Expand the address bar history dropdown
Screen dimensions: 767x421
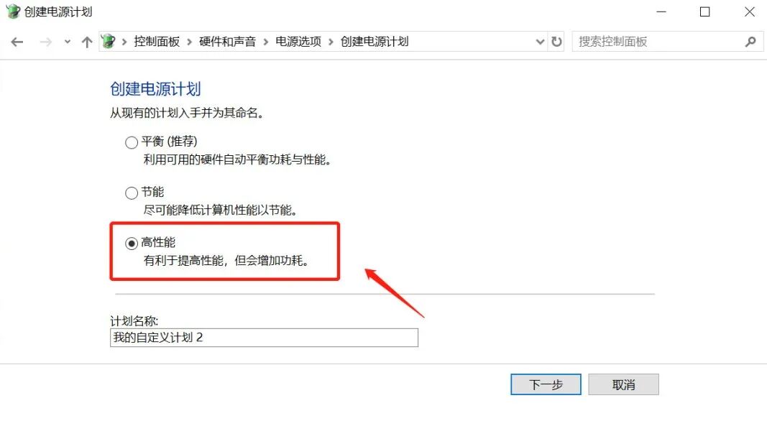pyautogui.click(x=540, y=42)
